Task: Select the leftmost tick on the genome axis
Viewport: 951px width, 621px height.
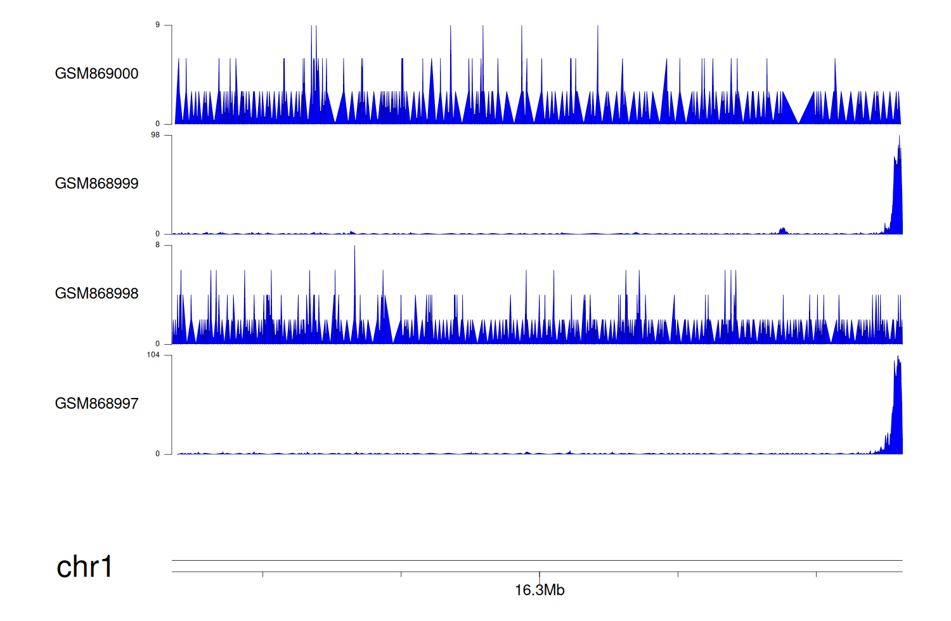Action: (x=262, y=574)
